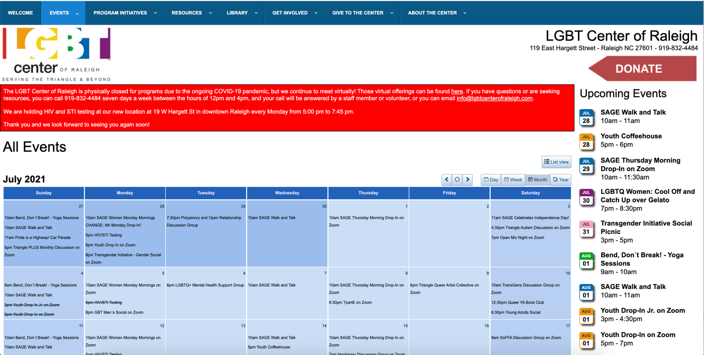Click the JUL 31 calendar date icon

tap(586, 229)
